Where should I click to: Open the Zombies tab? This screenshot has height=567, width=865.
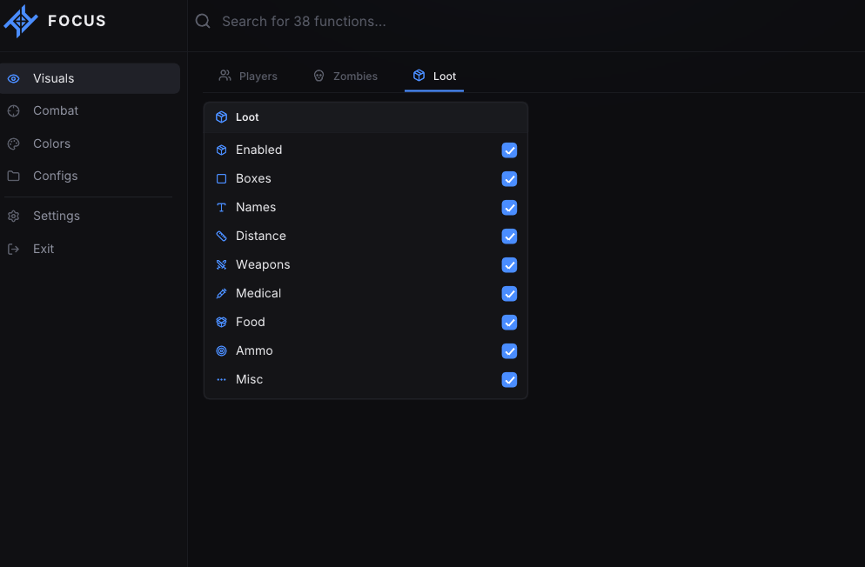pyautogui.click(x=345, y=76)
